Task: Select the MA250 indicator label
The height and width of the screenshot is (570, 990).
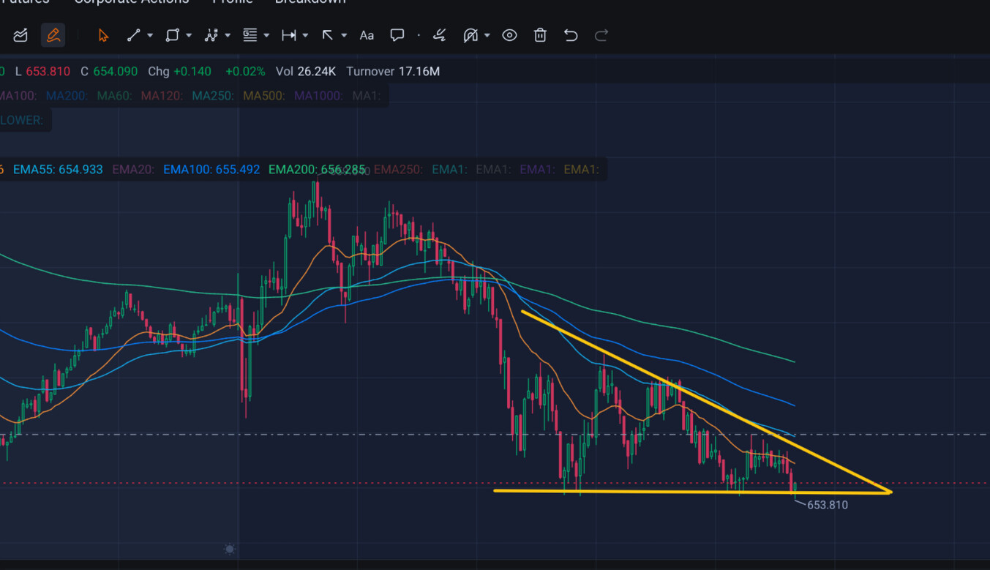Action: pos(213,96)
